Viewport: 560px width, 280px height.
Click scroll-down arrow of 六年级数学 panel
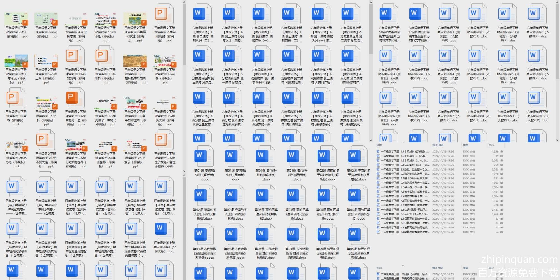pos(371,140)
